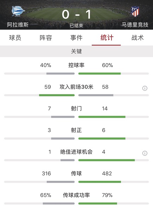Click the 关键 section header
This screenshot has width=153, height=208.
(77, 51)
